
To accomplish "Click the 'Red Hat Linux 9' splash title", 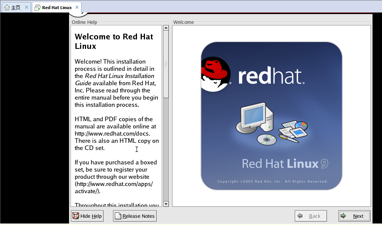I will point(285,164).
